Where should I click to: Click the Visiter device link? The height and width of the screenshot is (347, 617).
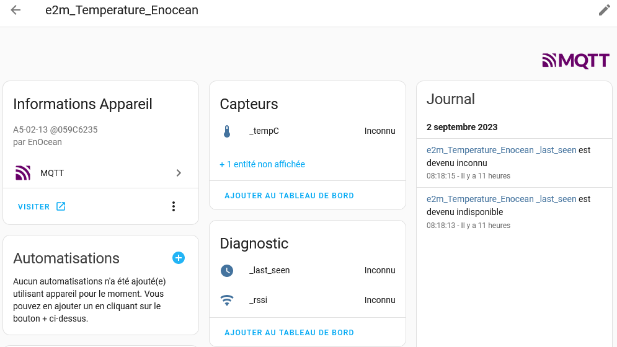pyautogui.click(x=34, y=206)
